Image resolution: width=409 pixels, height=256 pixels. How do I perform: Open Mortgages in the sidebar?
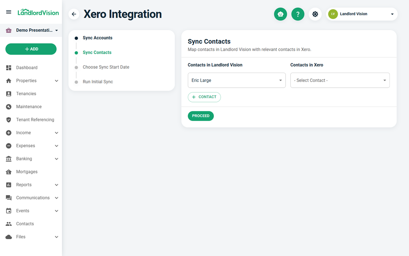[27, 172]
